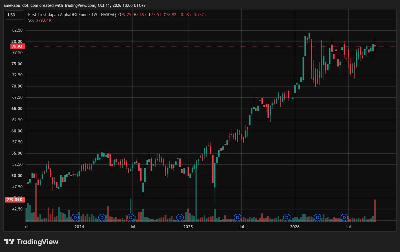Click the 75.00 price scale label
The height and width of the screenshot is (252, 400).
17,64
